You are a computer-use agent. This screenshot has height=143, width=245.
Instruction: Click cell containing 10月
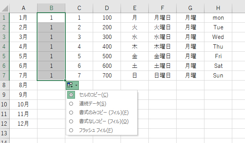[23, 104]
